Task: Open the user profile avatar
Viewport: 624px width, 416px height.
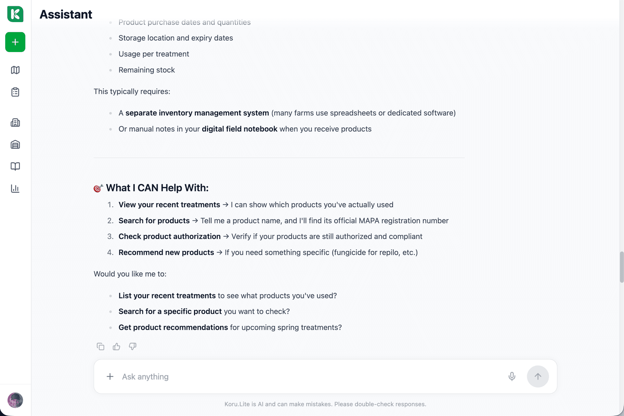Action: click(x=15, y=400)
